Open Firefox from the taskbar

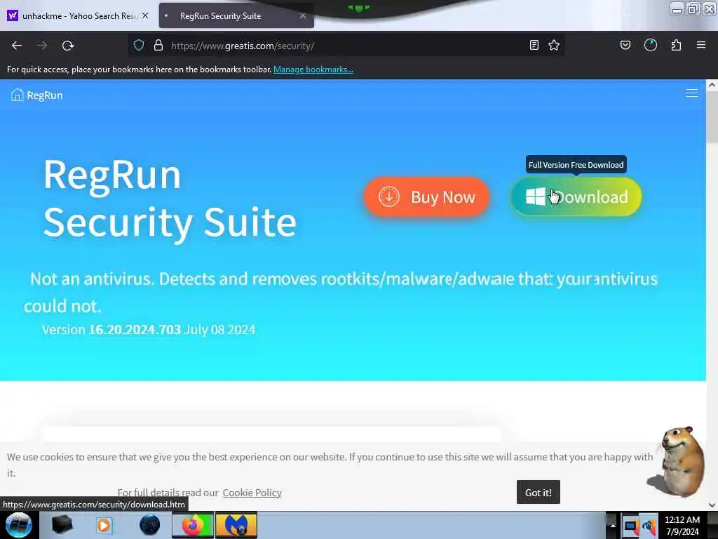coord(193,525)
